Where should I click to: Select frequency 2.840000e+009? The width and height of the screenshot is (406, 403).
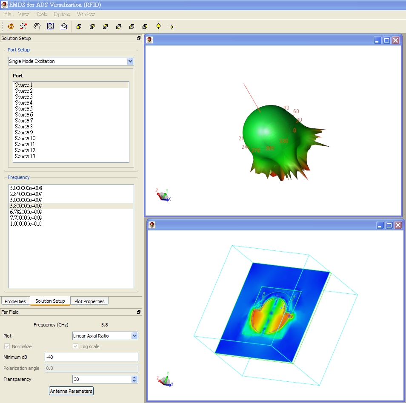[x=71, y=194]
